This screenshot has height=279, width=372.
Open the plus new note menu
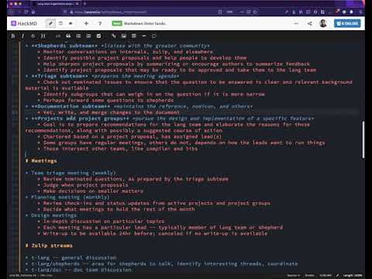click(86, 23)
